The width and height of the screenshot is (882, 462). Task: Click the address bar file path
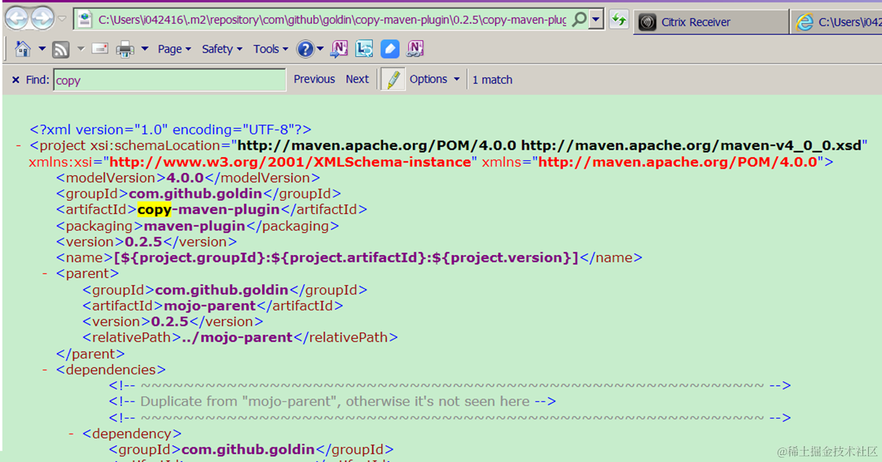click(332, 20)
